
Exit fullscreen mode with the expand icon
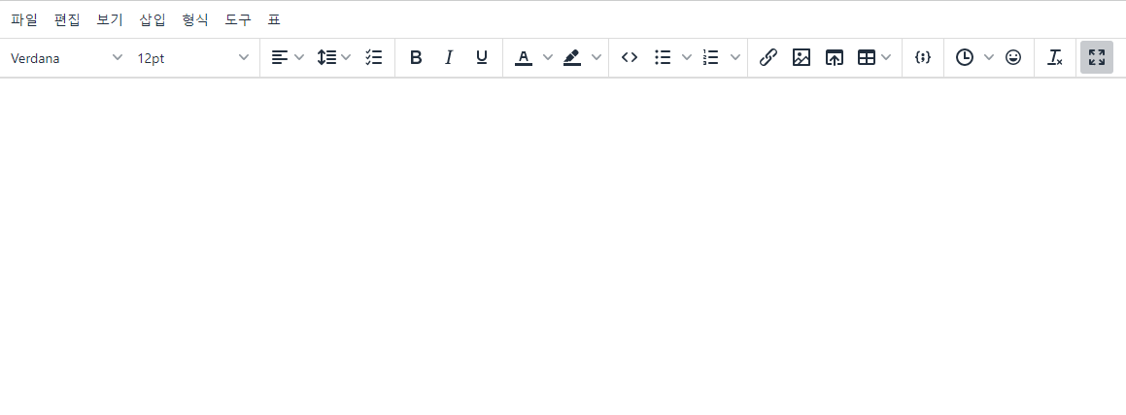[x=1097, y=58]
